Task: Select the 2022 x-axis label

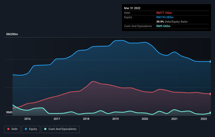Action: tap(204, 119)
